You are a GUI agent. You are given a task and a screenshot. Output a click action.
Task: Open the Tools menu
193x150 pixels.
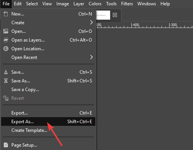point(111,4)
